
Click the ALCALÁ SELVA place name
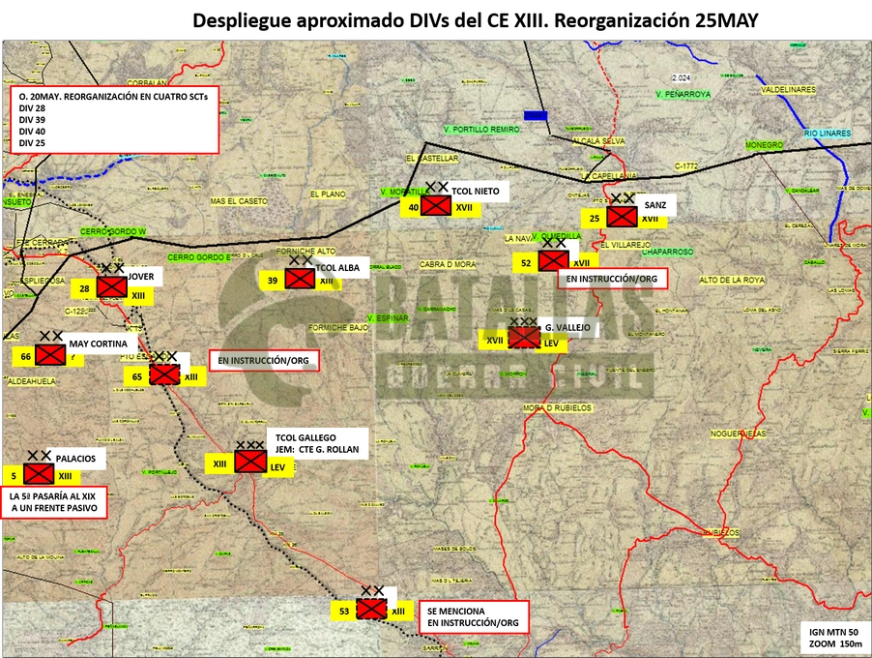[599, 141]
